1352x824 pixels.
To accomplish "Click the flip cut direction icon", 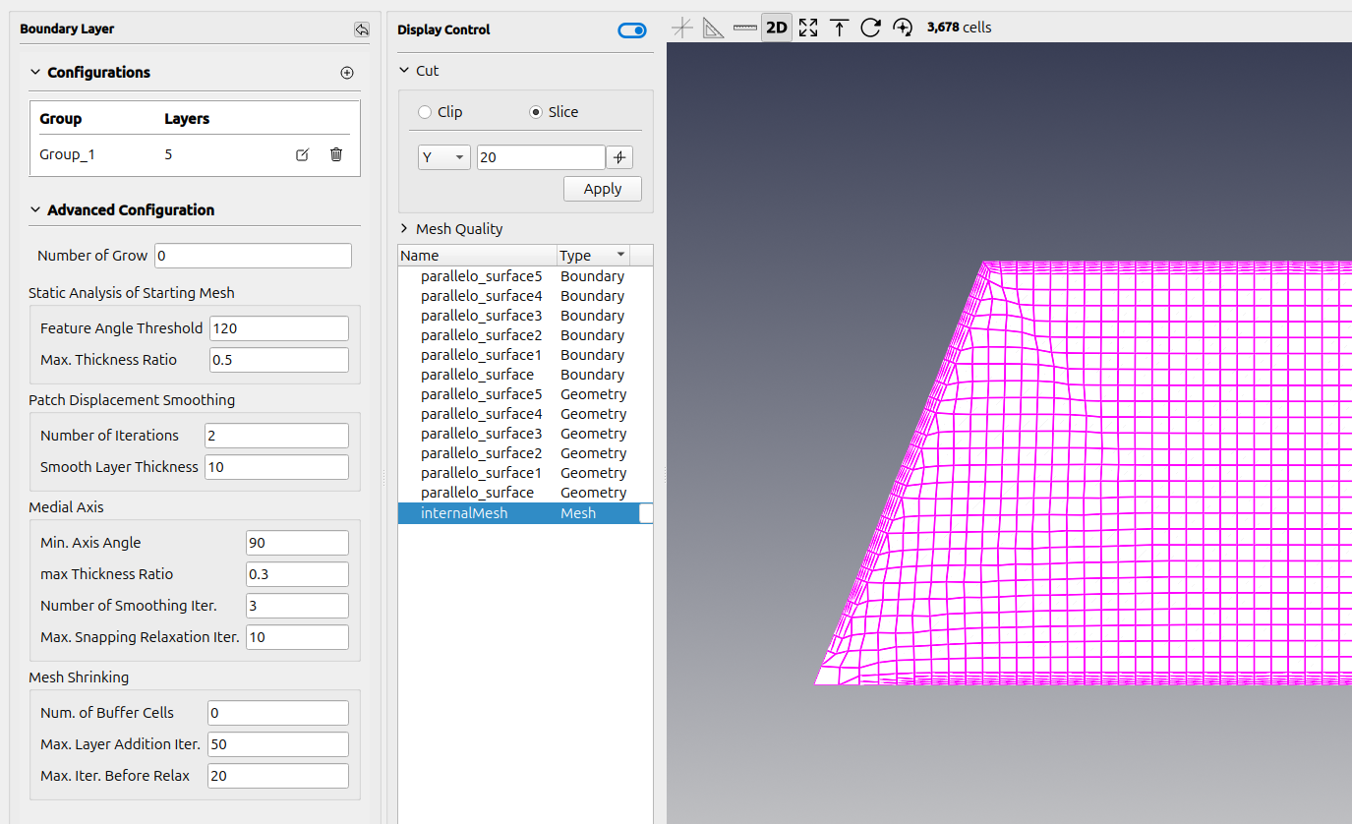I will (619, 157).
